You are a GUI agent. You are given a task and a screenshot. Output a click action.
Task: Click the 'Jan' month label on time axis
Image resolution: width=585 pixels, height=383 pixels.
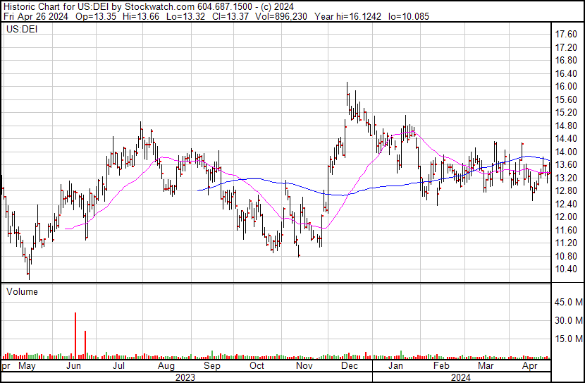[395, 366]
